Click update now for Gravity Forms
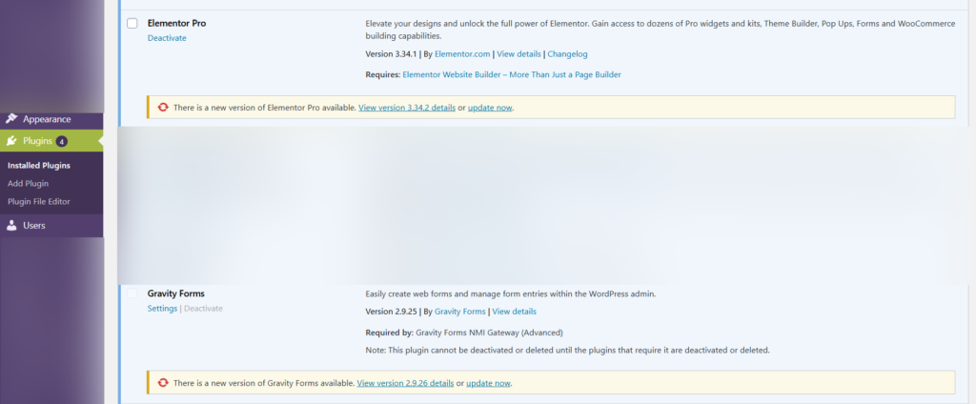The image size is (976, 404). point(489,383)
